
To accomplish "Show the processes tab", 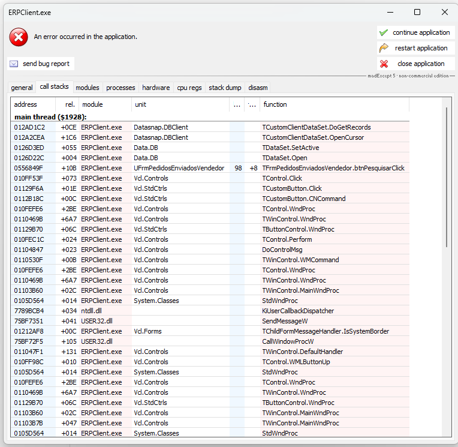I will (120, 88).
